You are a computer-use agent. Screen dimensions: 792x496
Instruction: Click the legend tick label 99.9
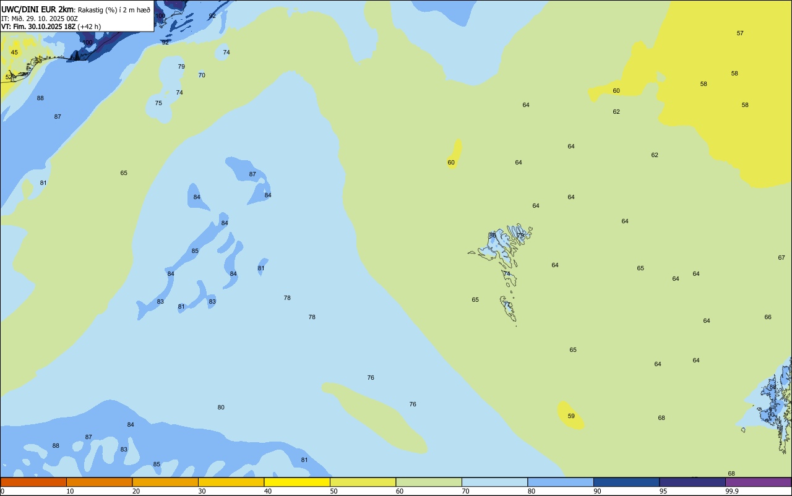click(x=732, y=491)
